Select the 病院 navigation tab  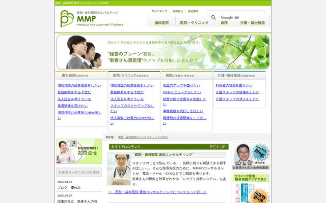click(224, 23)
